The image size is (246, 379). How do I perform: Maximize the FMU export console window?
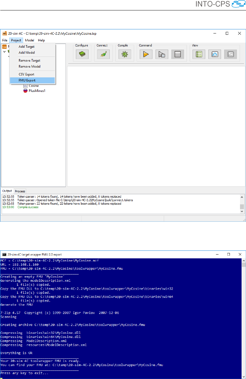pyautogui.click(x=228, y=254)
